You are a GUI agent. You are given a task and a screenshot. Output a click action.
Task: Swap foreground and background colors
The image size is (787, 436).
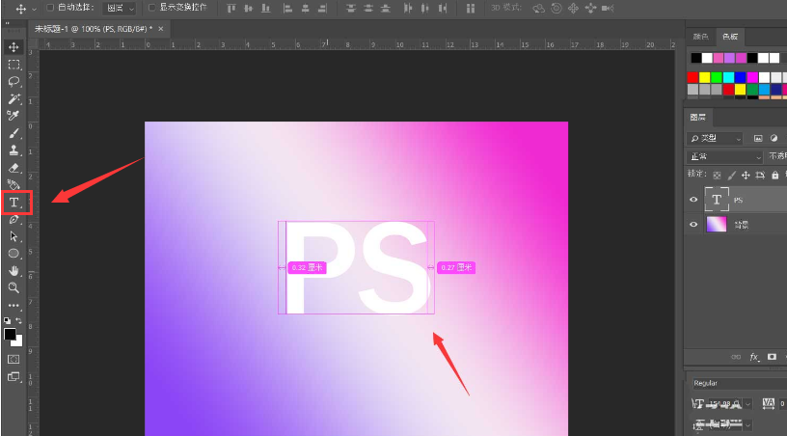coord(18,320)
